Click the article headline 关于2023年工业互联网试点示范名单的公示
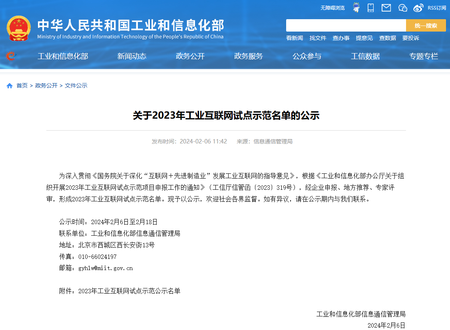The height and width of the screenshot is (330, 450). (226, 115)
